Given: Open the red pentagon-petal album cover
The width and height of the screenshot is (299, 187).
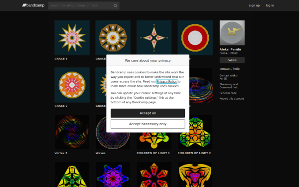Looking at the screenshot, I should coord(154,175).
